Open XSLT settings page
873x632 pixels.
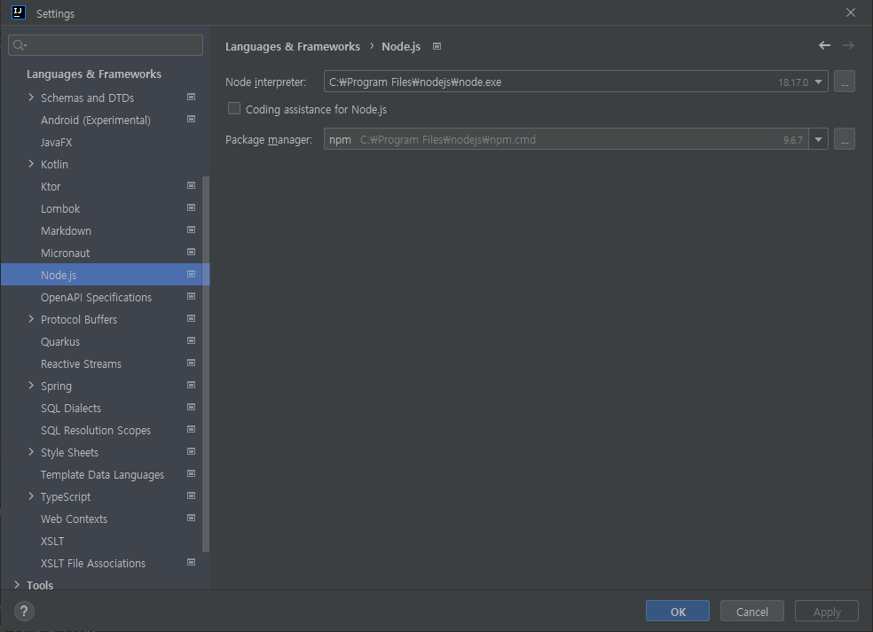coord(52,542)
